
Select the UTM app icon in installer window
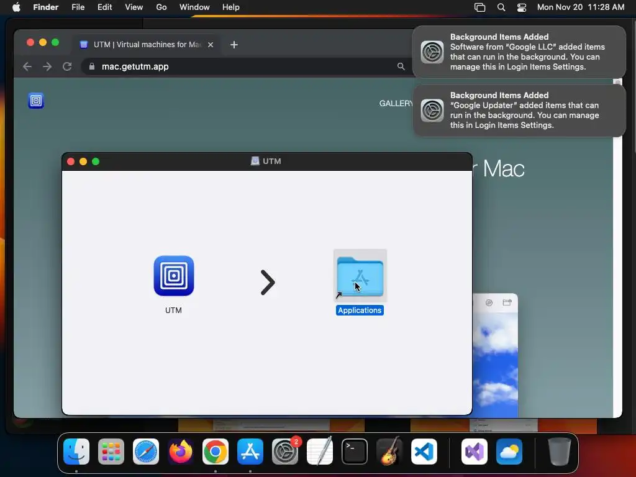click(x=174, y=276)
